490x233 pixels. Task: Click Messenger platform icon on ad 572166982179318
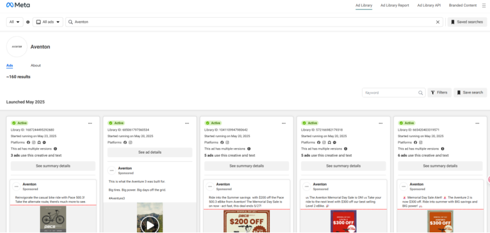coord(334,142)
